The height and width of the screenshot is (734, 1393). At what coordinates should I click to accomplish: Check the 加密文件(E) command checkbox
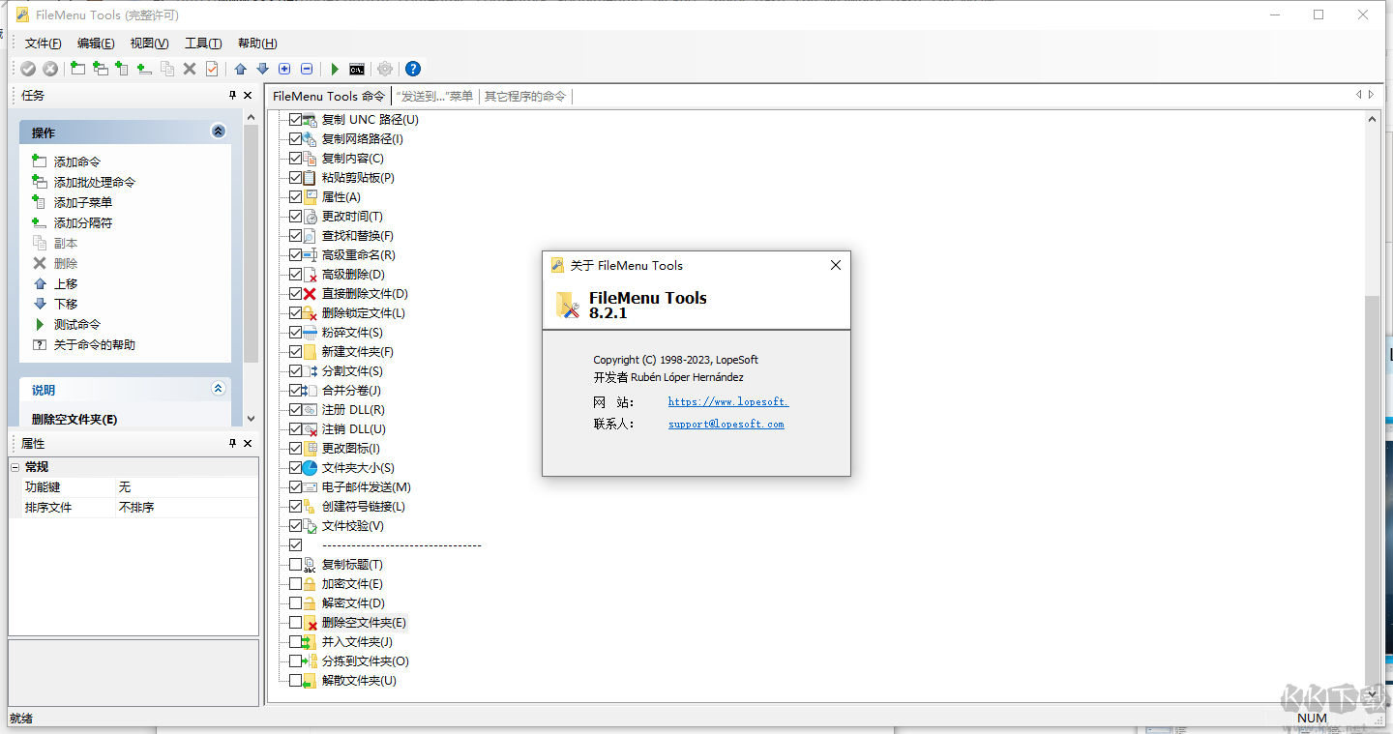point(295,583)
